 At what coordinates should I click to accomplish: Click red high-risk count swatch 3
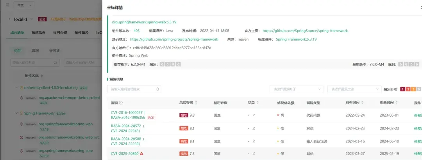pos(408,89)
